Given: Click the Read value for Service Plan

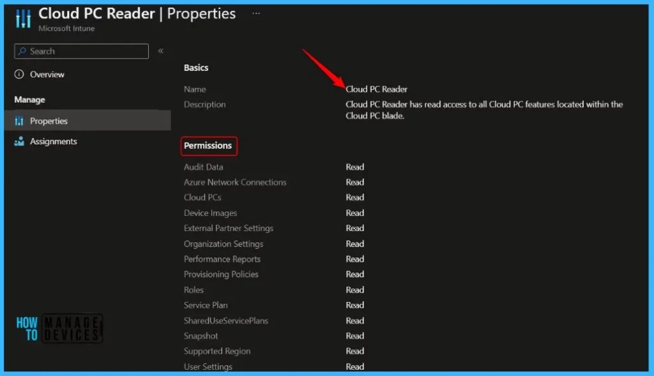Looking at the screenshot, I should 355,305.
